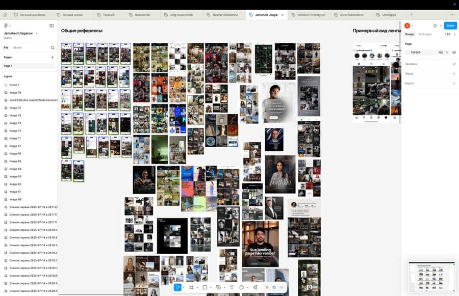Select the Comment tool
Viewport: 459px width, 296px height.
click(242, 287)
